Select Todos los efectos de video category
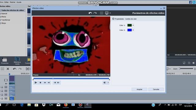Image resolution: width=196 pixels, height=110 pixels. (13, 10)
